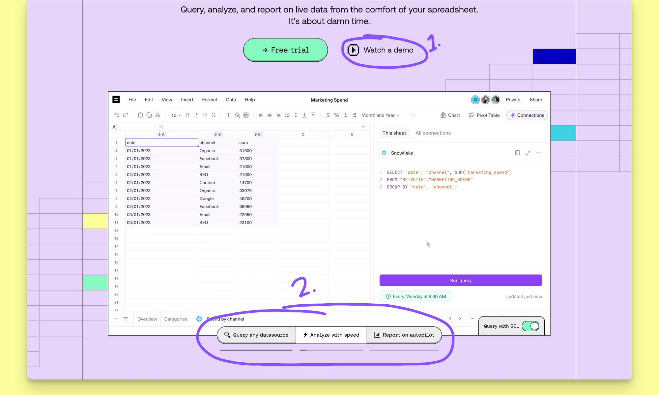Toggle underline formatting

point(205,115)
